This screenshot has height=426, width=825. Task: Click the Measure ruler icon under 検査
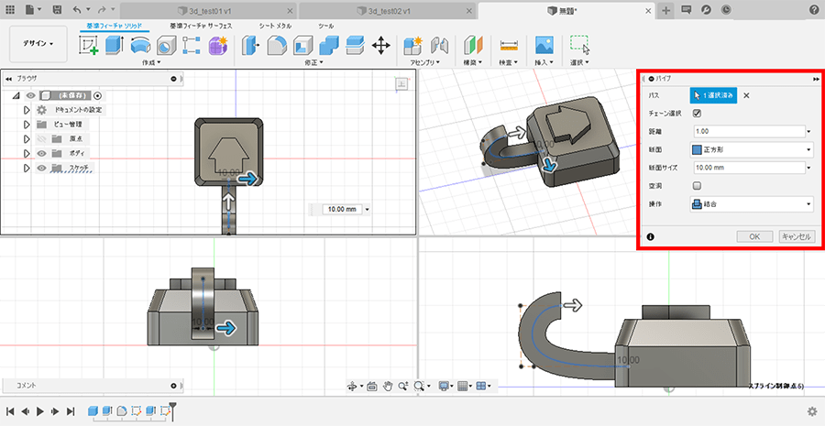(x=509, y=45)
